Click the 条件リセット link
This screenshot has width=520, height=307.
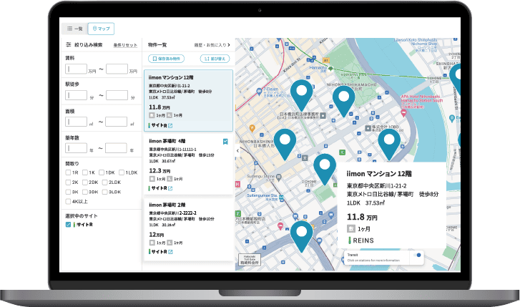pos(125,45)
